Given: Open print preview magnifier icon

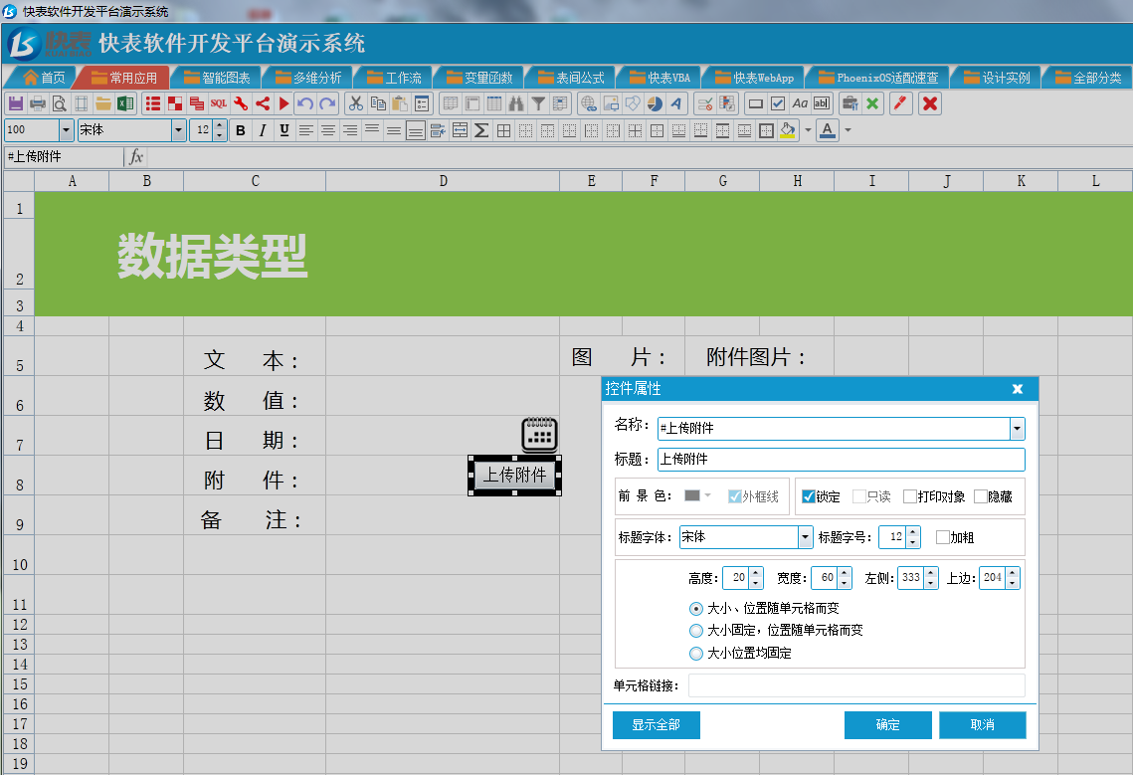Looking at the screenshot, I should 60,103.
